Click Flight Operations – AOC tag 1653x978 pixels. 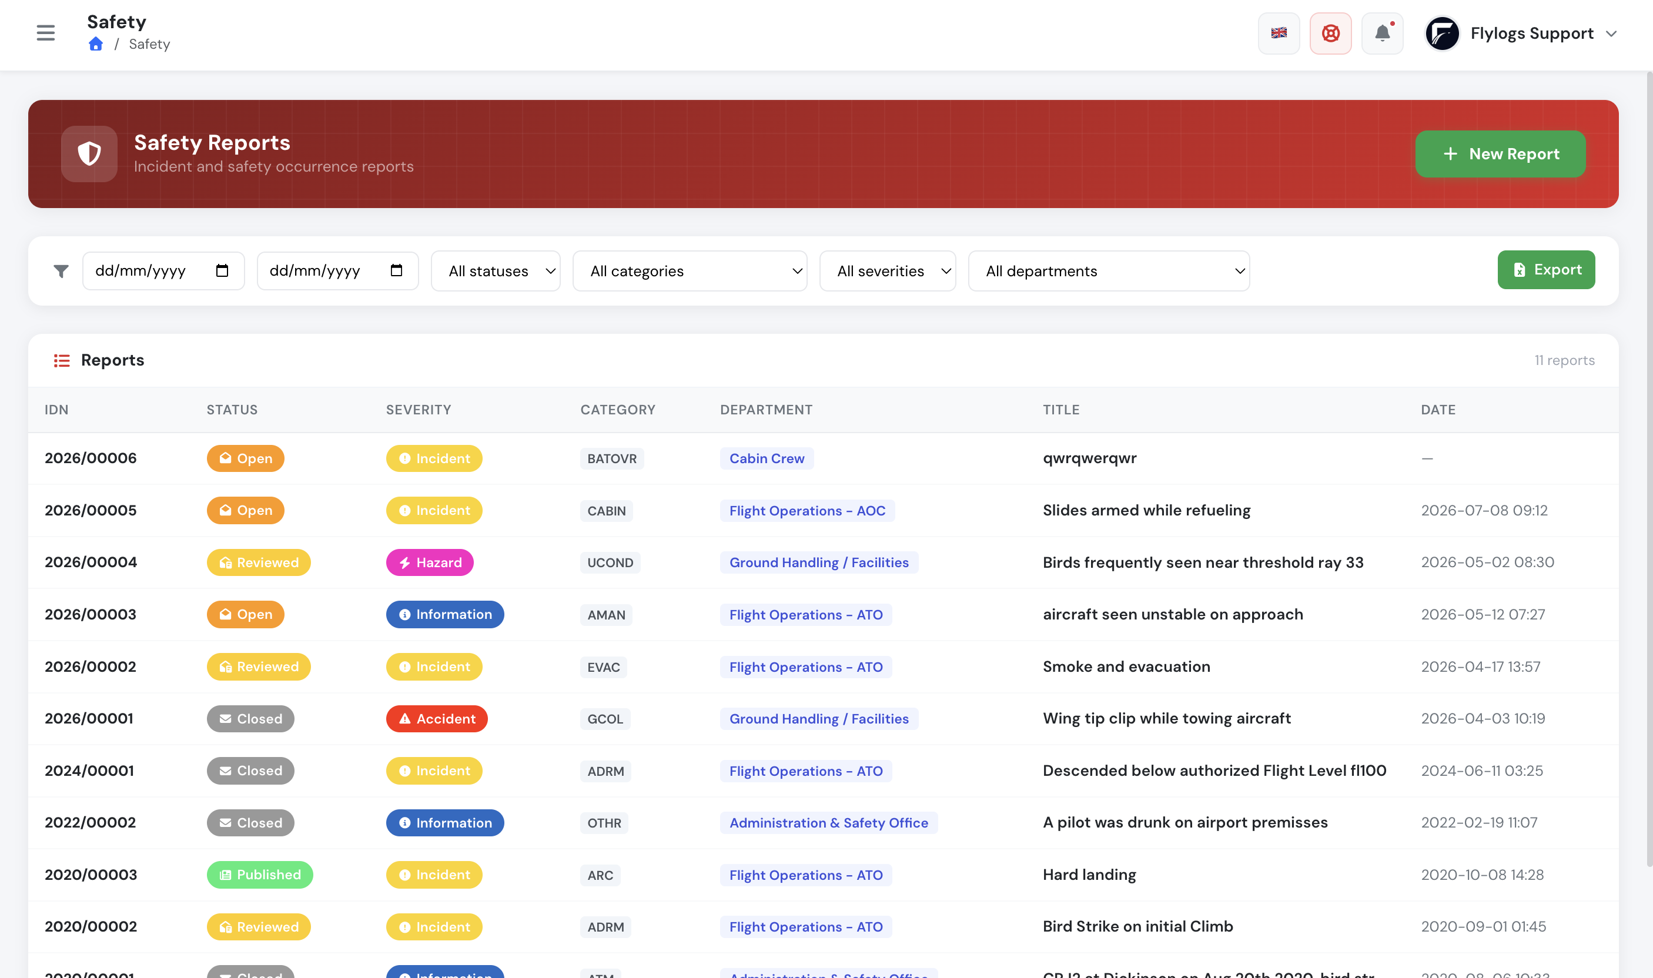tap(807, 510)
